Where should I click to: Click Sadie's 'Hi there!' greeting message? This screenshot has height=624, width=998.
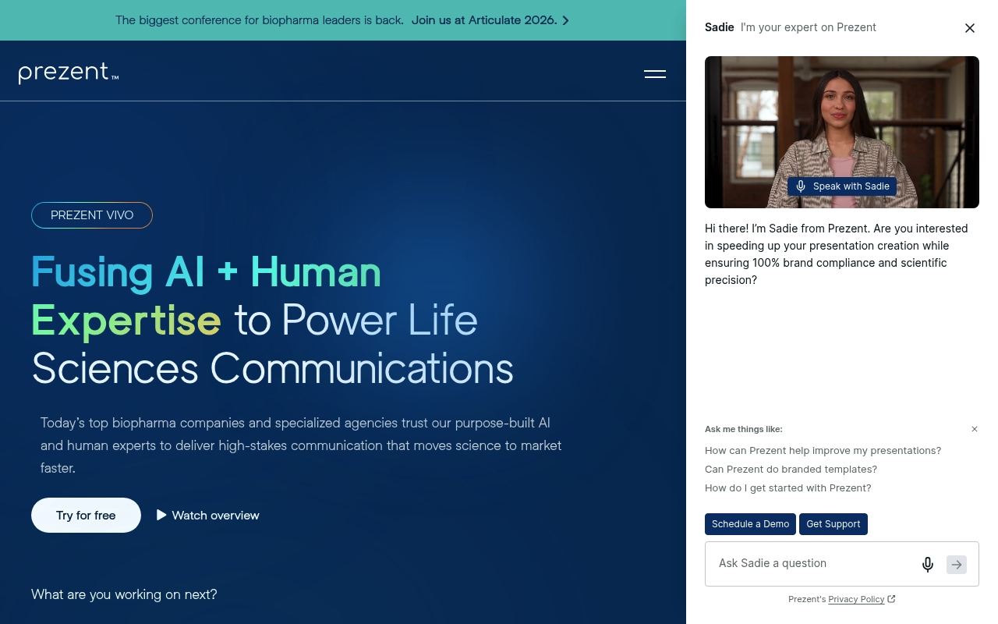(x=837, y=254)
